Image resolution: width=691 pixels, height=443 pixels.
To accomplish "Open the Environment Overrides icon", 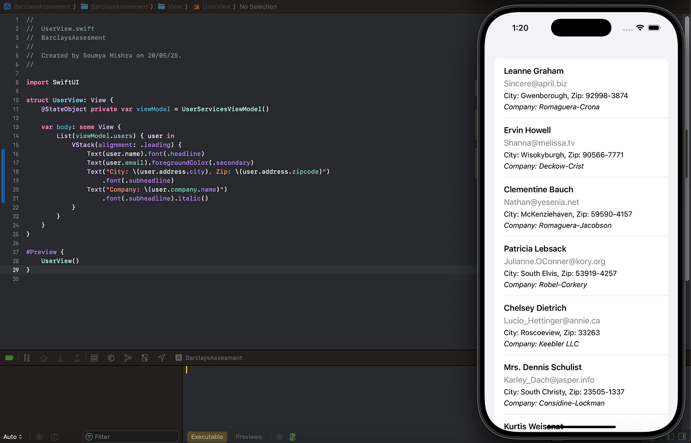I will coord(145,358).
